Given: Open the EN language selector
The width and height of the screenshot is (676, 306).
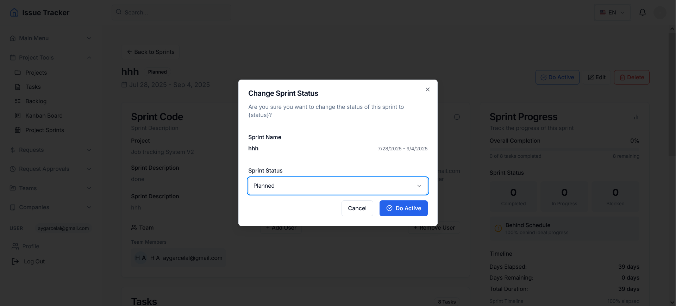Looking at the screenshot, I should coord(613,12).
